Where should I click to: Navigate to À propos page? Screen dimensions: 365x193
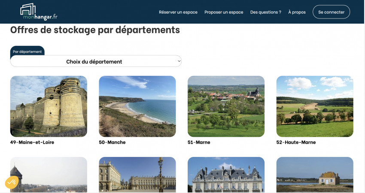297,12
